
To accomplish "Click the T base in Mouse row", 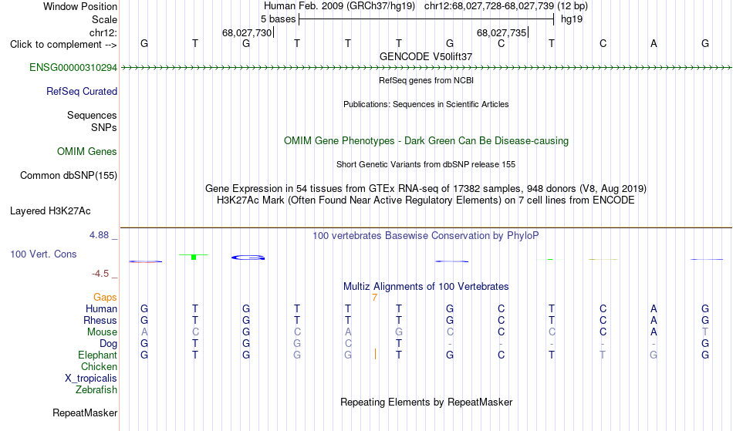I will pyautogui.click(x=705, y=332).
